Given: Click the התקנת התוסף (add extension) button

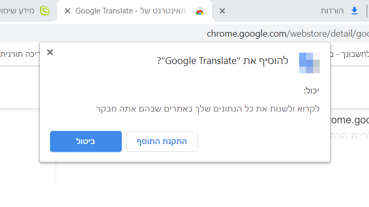Looking at the screenshot, I should [x=162, y=141].
